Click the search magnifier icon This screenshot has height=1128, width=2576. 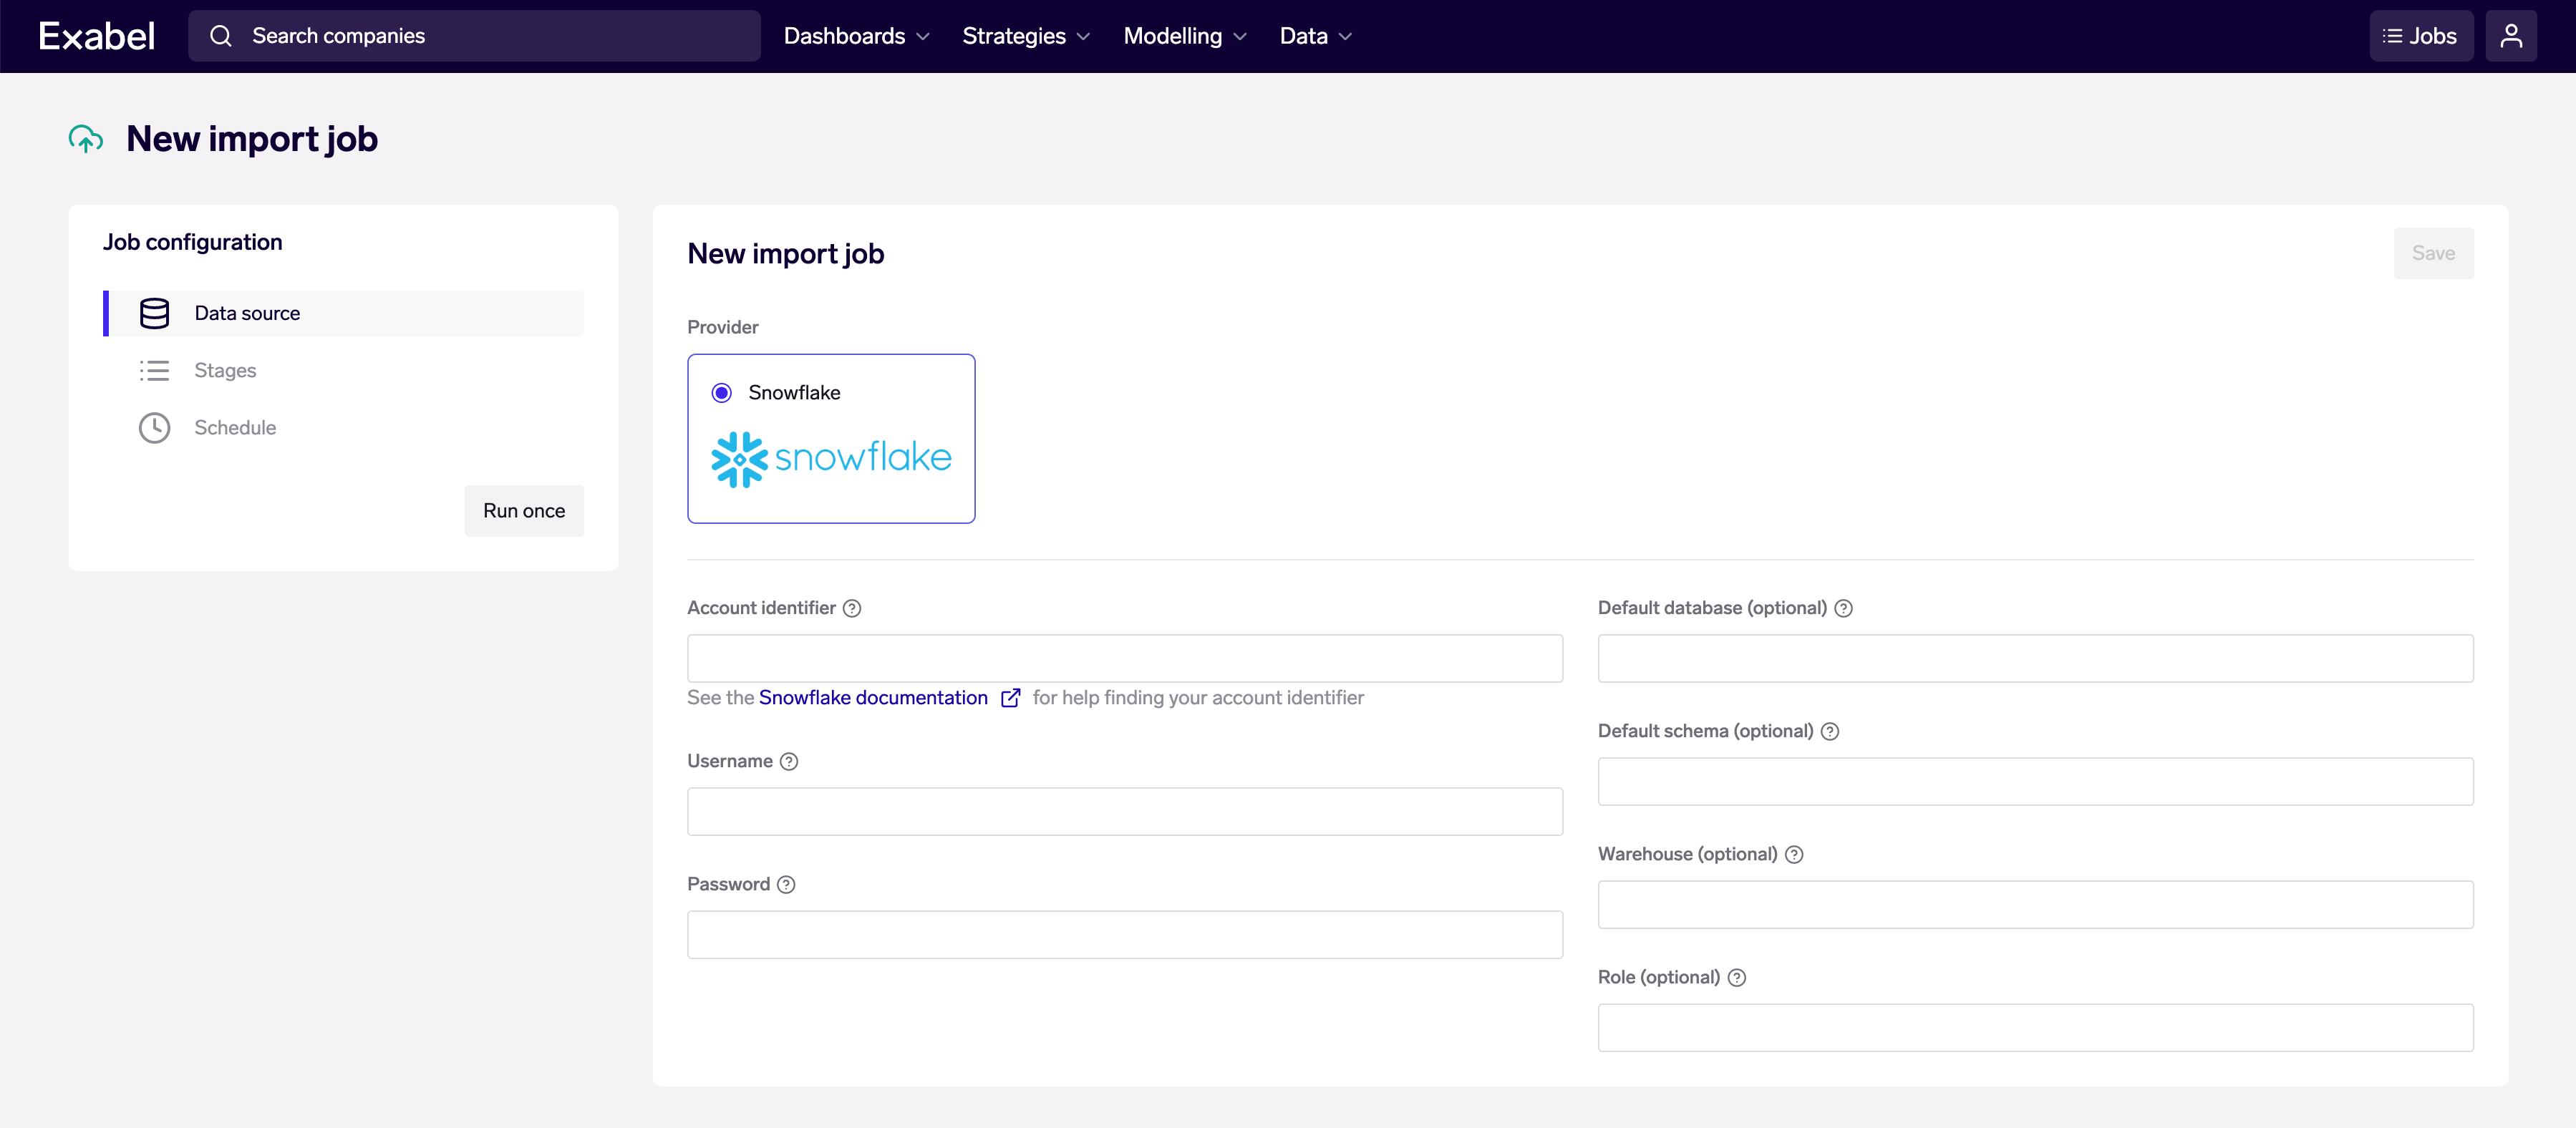tap(221, 36)
